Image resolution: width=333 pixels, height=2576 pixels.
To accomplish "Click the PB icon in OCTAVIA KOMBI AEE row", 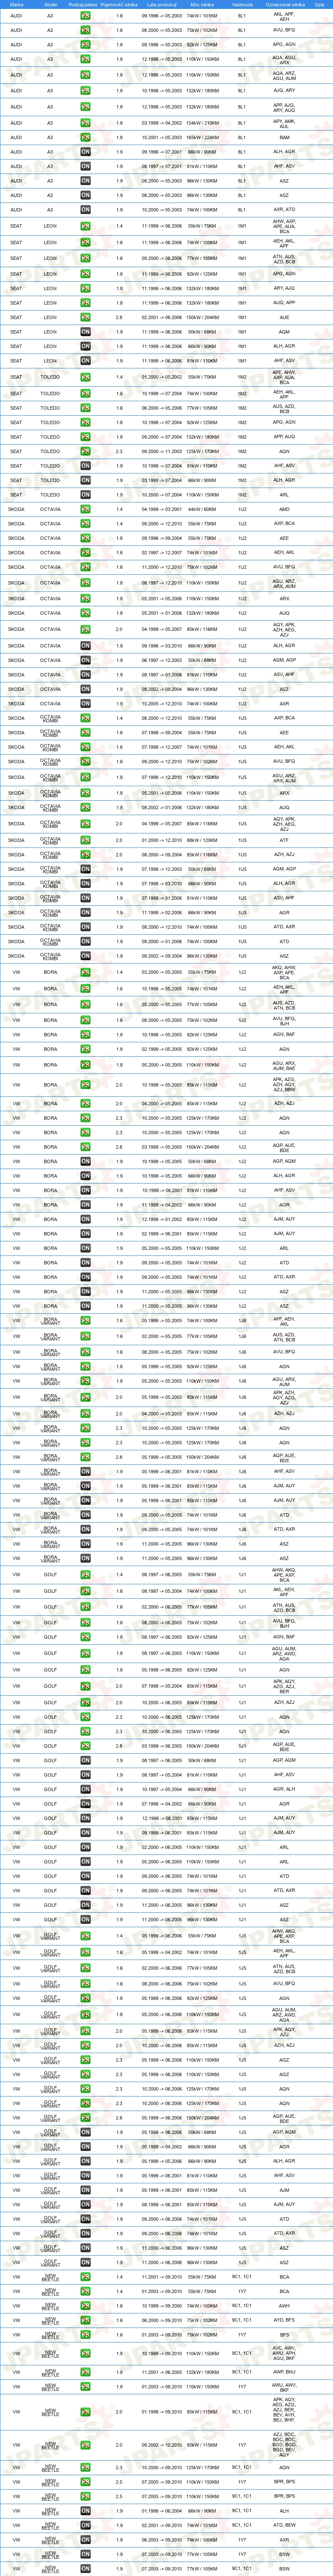I will (85, 732).
